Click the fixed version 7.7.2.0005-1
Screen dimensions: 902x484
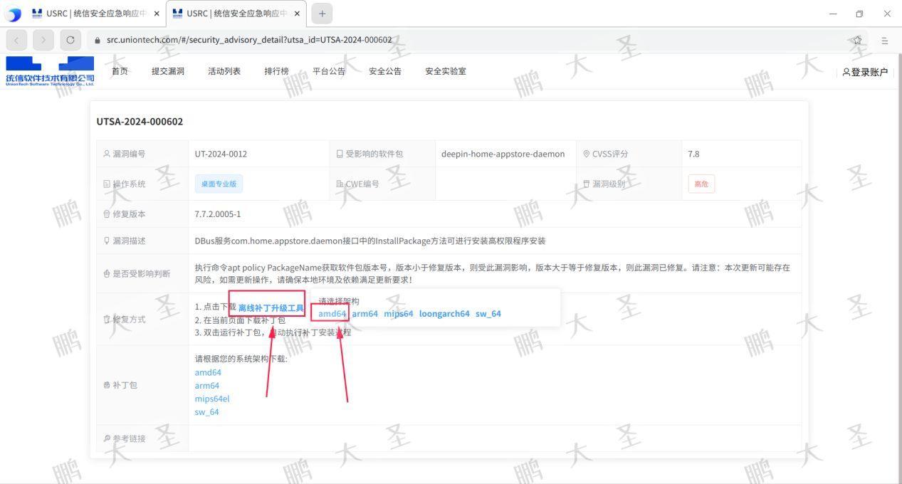tap(218, 214)
